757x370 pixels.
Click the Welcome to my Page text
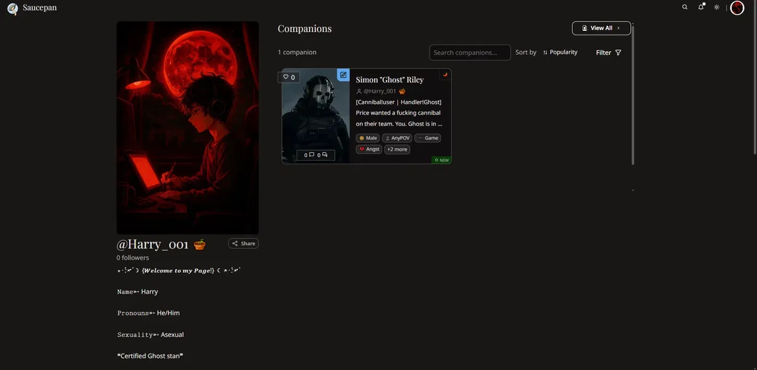click(x=179, y=270)
